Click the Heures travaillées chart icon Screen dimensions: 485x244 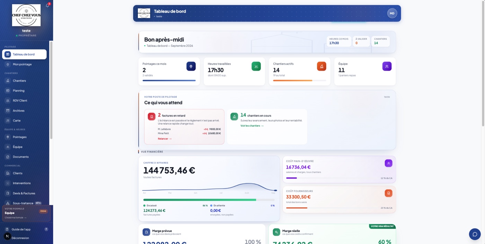click(x=256, y=66)
